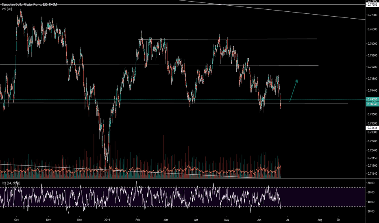Click the 0.73000 price axis label
This screenshot has height=223, width=379.
(x=372, y=132)
